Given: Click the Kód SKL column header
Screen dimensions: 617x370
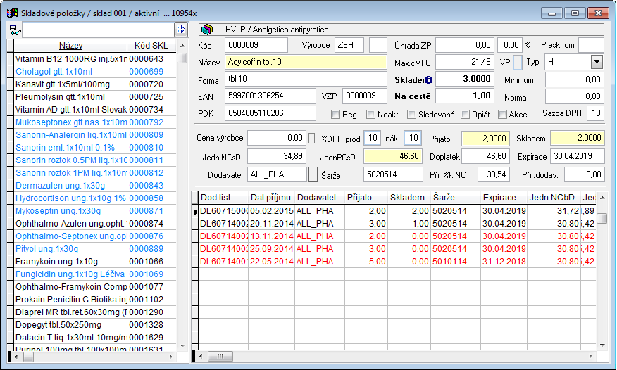Looking at the screenshot, I should (x=151, y=45).
